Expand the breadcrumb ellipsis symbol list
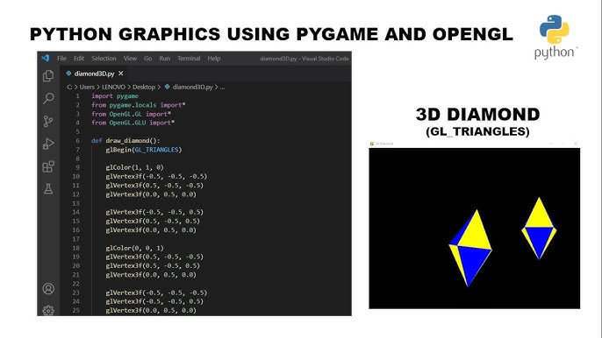602x338 pixels. click(x=222, y=88)
